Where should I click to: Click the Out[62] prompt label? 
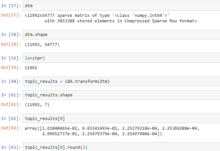11,128
